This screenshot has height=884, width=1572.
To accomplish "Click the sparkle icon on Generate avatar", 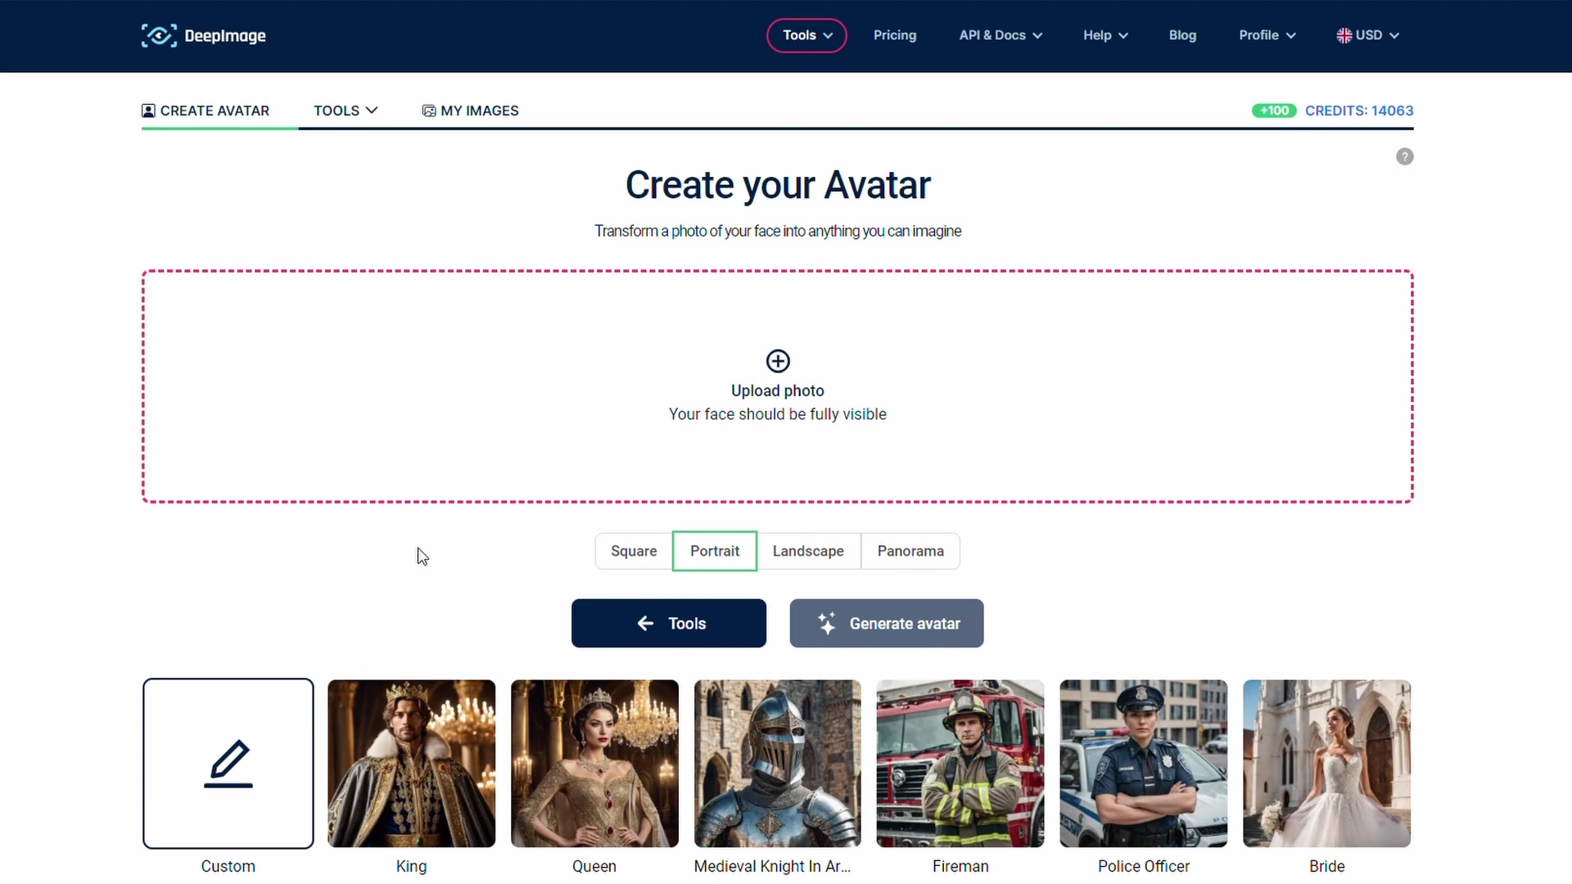I will 827,623.
